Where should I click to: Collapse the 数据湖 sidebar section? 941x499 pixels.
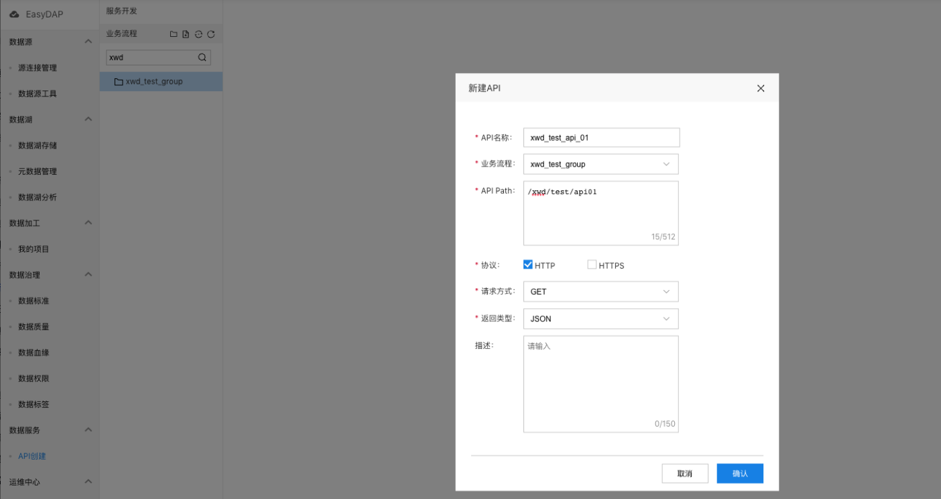coord(88,119)
